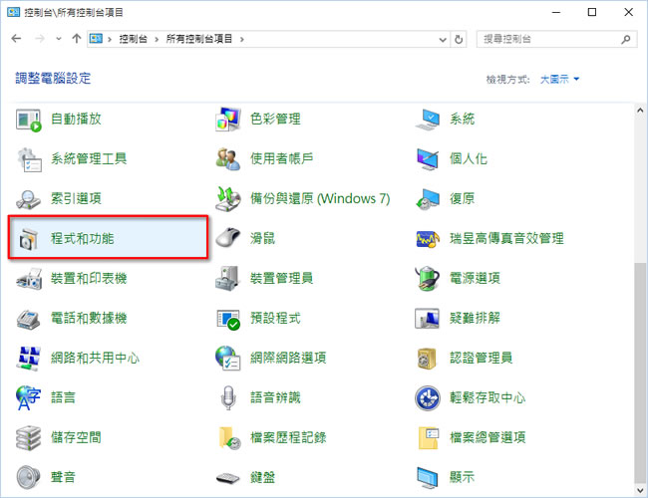The image size is (648, 498).
Task: Open the 語言 language icon
Action: [x=29, y=398]
